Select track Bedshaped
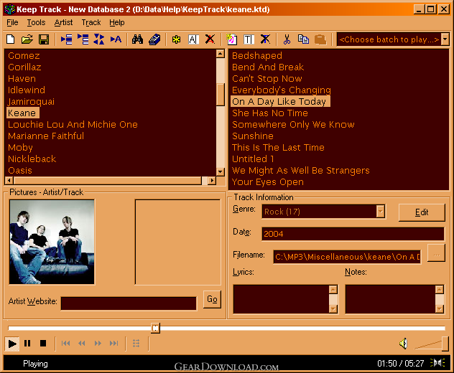 point(257,55)
